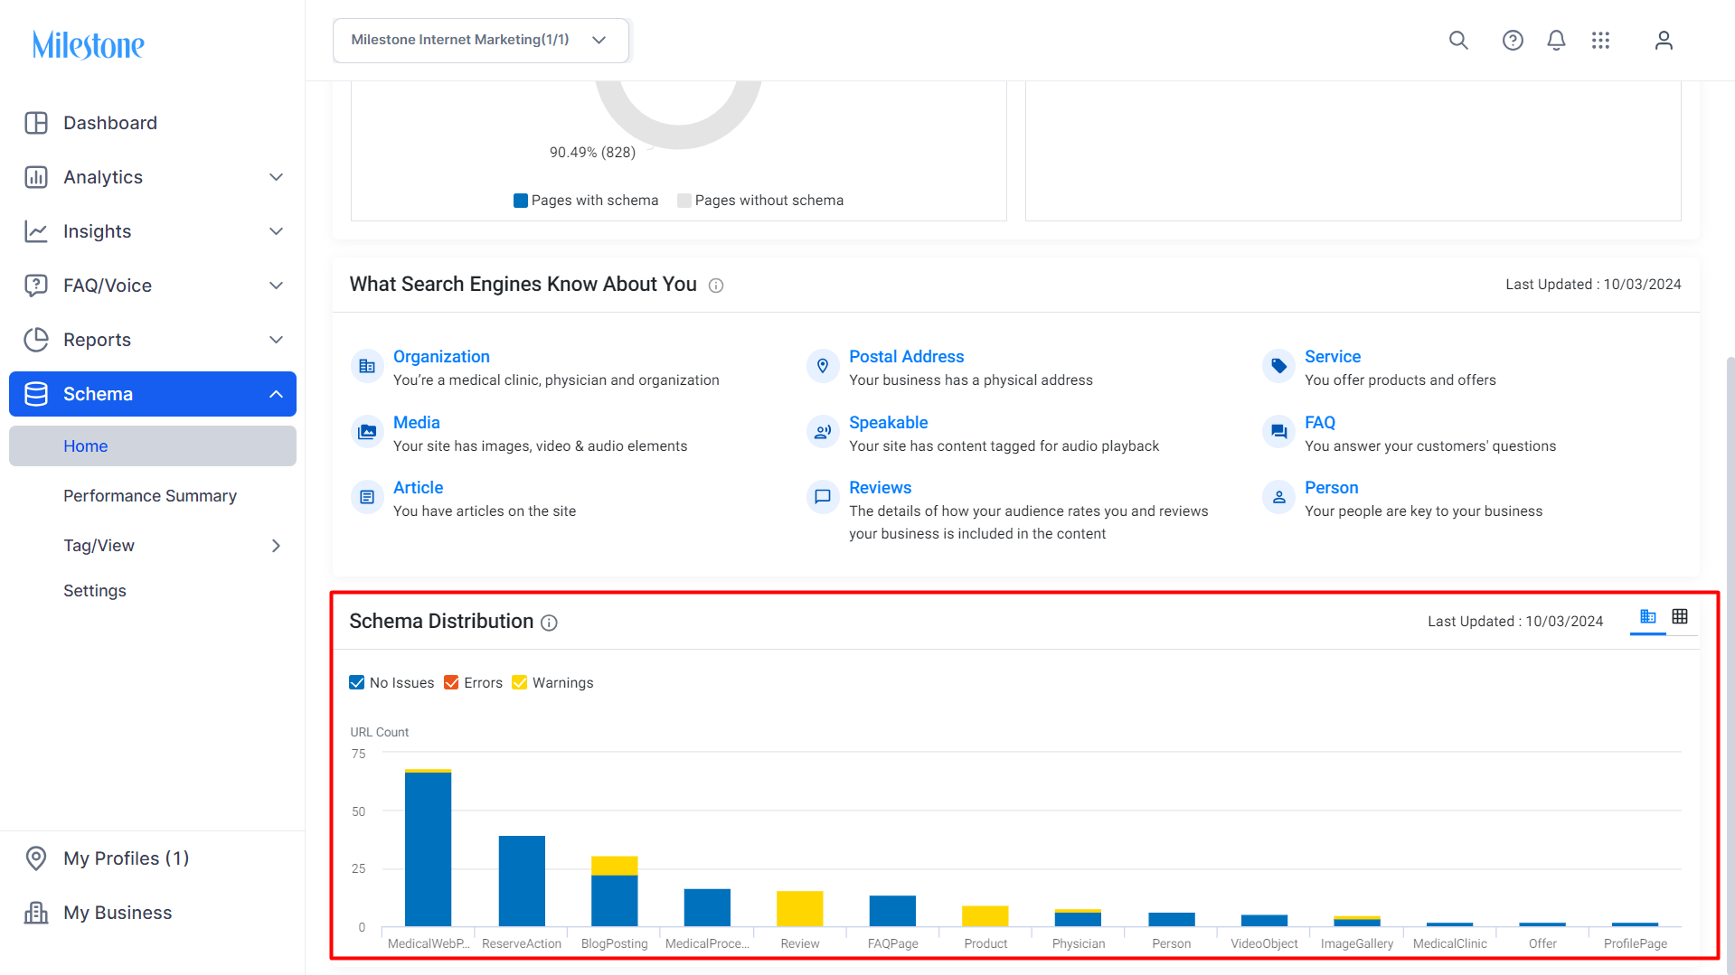Open Performance Summary in sidebar

tap(150, 496)
